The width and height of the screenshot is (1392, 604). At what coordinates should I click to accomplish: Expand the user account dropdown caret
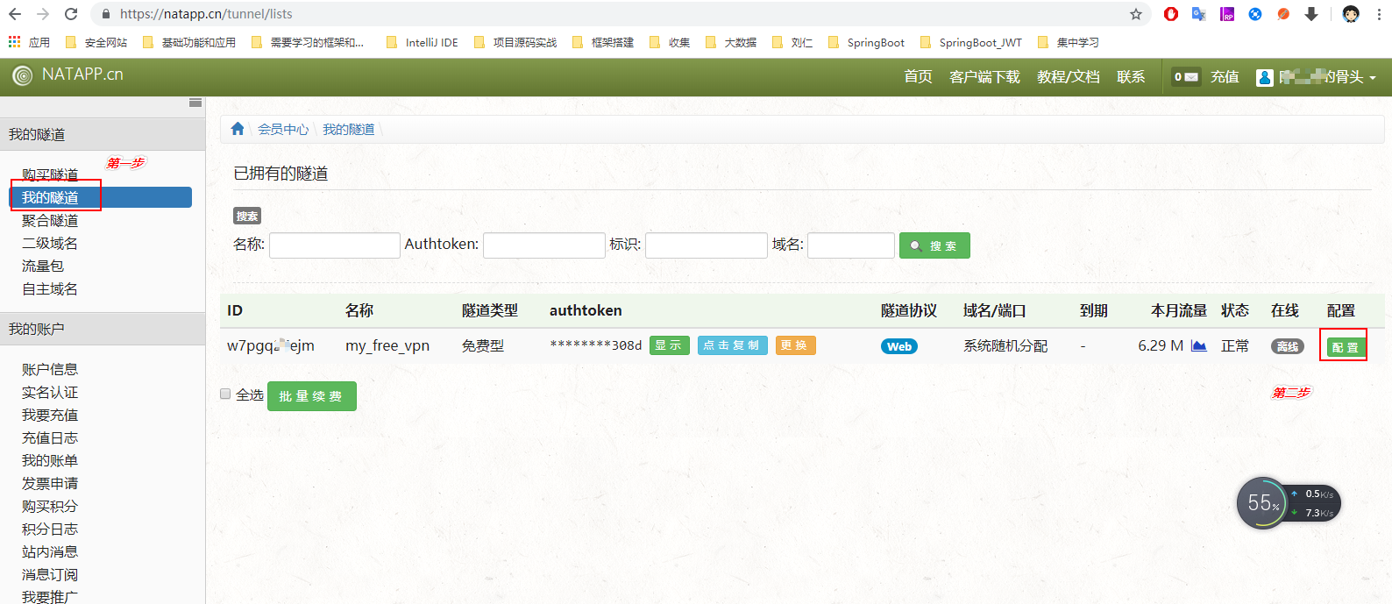pyautogui.click(x=1373, y=78)
